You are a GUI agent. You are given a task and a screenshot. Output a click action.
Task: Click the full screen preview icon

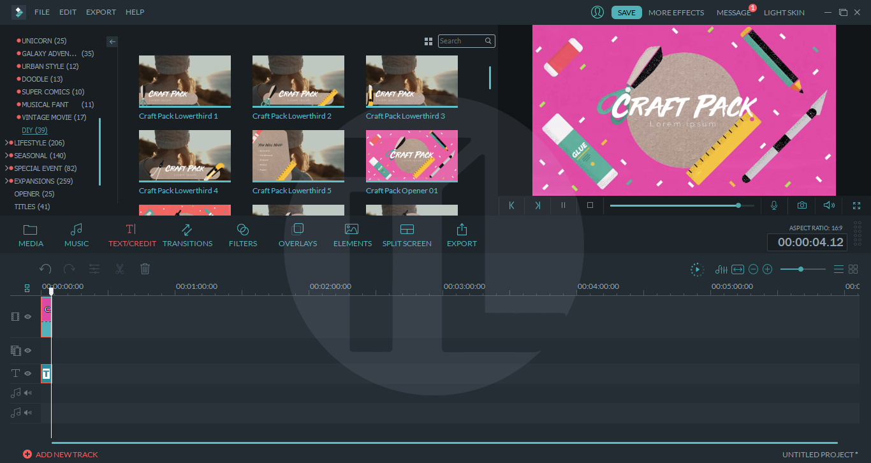pyautogui.click(x=856, y=205)
